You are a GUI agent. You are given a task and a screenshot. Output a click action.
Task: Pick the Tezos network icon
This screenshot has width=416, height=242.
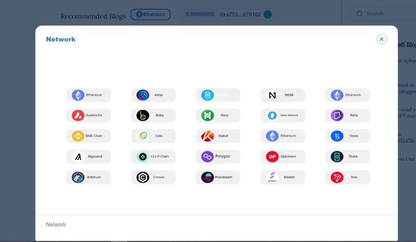337,136
